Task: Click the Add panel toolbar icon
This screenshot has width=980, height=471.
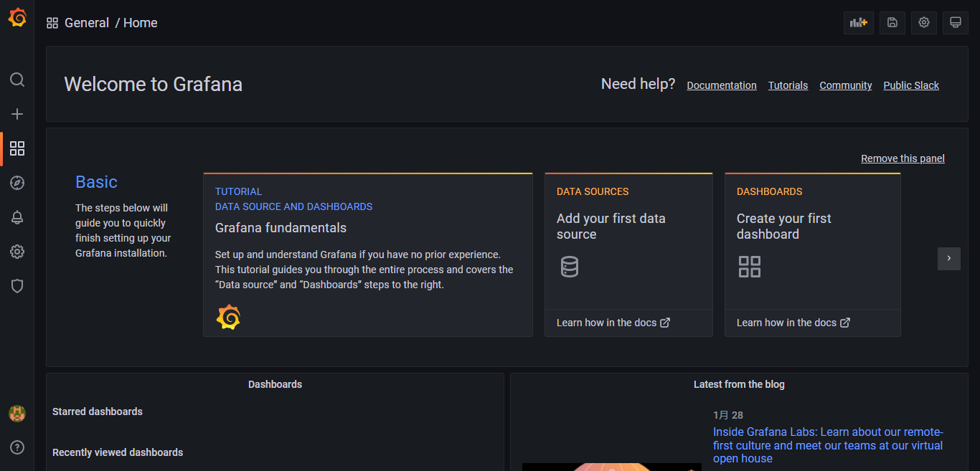Action: (859, 23)
